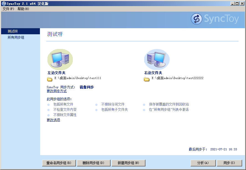The height and width of the screenshot is (170, 246).
Task: Close the SyncToy window
Action: (242, 3)
